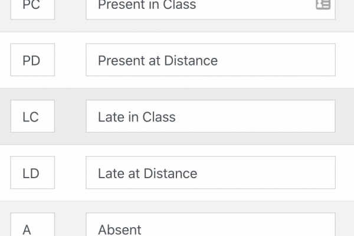The image size is (354, 236).
Task: Click row gap between PD and Present at Distance
Action: (x=70, y=60)
